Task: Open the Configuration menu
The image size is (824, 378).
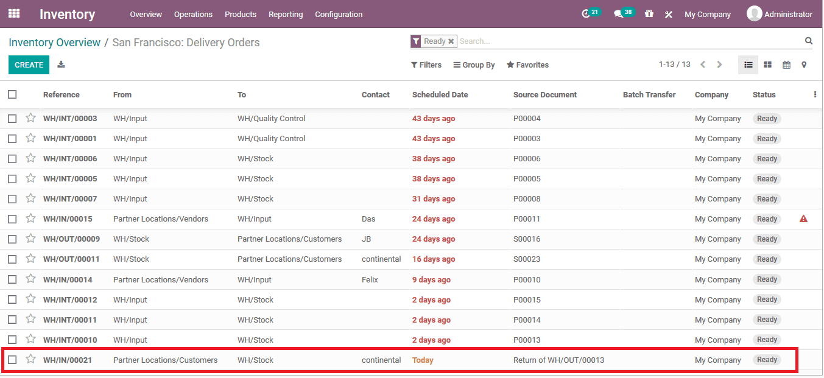Action: 339,14
